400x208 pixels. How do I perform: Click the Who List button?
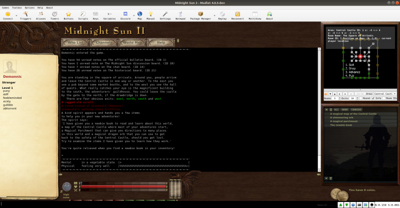(x=75, y=42)
